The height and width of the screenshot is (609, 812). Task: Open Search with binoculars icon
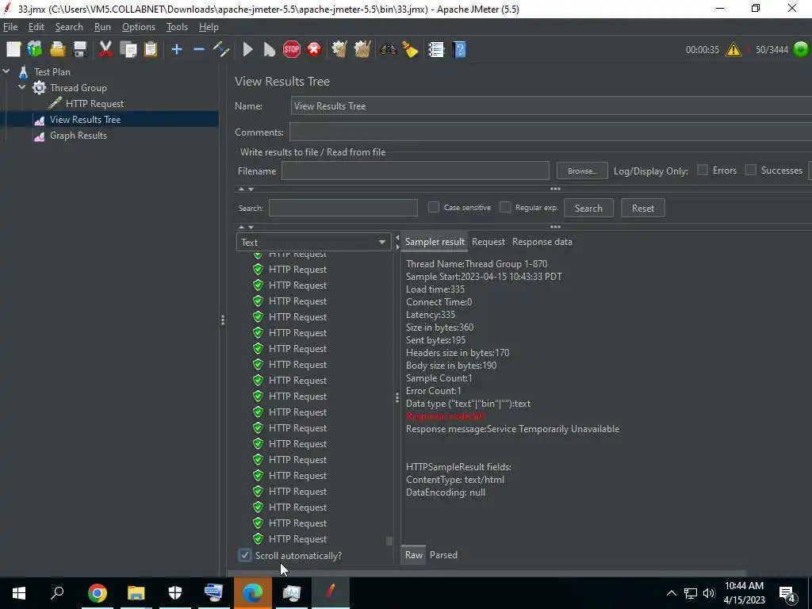point(388,50)
